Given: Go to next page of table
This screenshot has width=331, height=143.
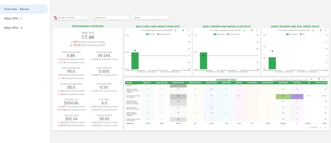Looking at the screenshot, I should pos(325,127).
